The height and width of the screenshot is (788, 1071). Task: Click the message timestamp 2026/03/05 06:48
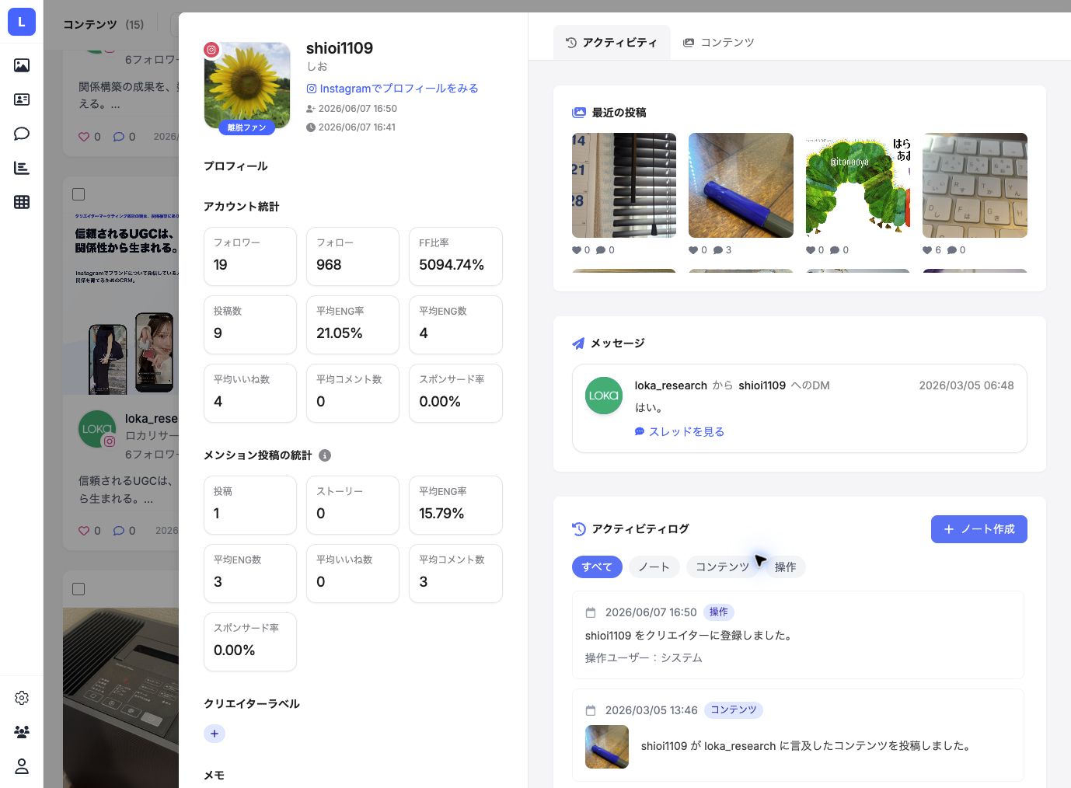(x=966, y=385)
